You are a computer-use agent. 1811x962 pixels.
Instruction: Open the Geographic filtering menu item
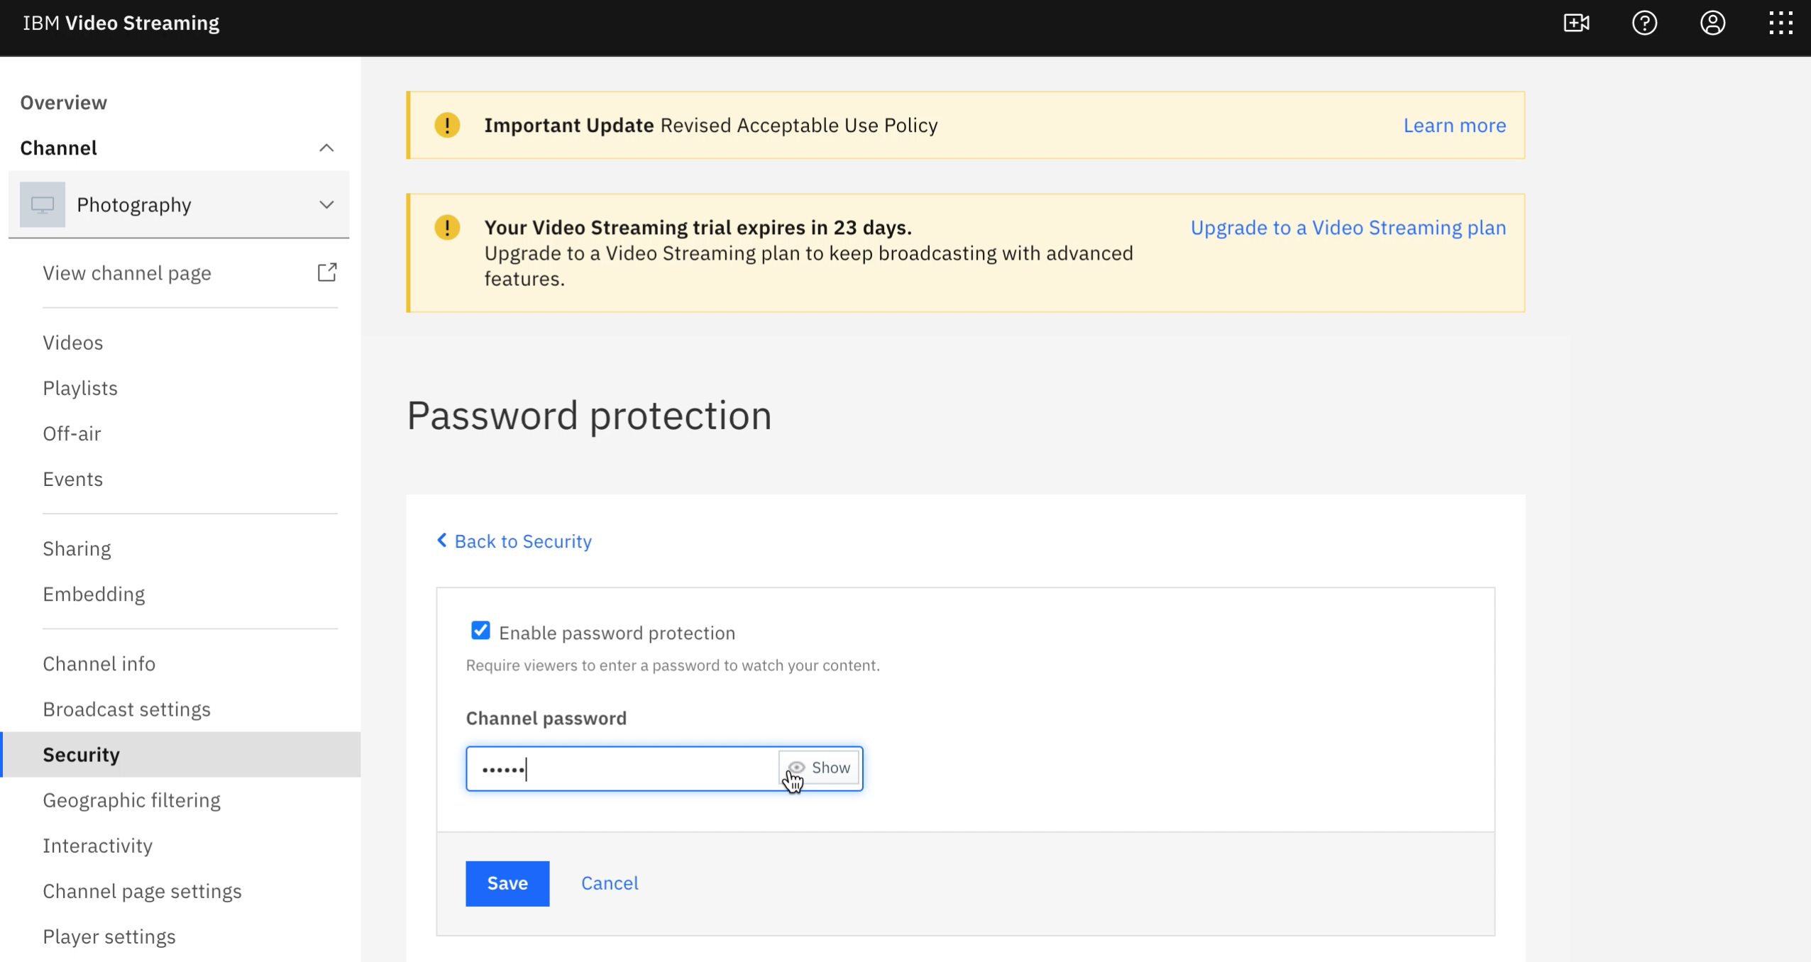coord(131,800)
